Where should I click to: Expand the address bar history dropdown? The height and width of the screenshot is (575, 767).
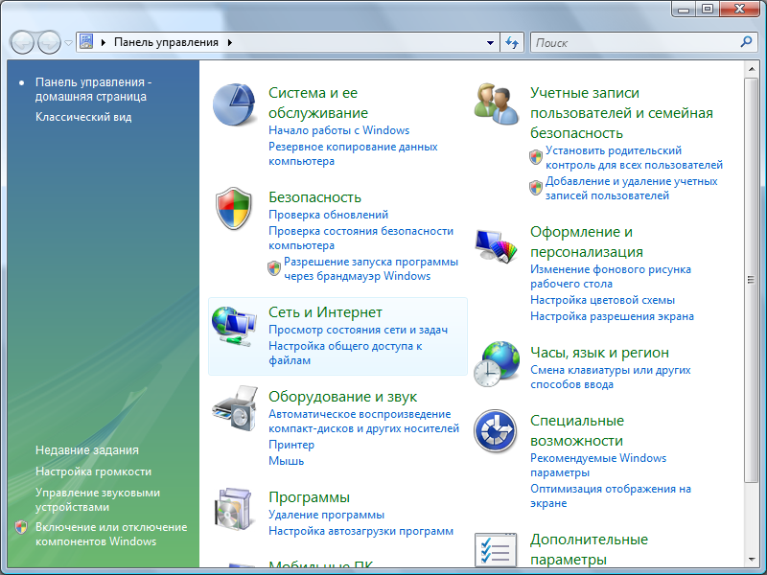click(490, 42)
